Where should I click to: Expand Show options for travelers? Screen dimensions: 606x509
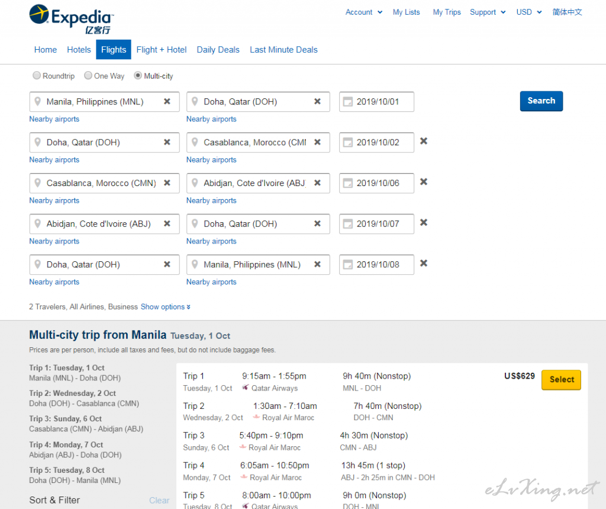(x=166, y=306)
